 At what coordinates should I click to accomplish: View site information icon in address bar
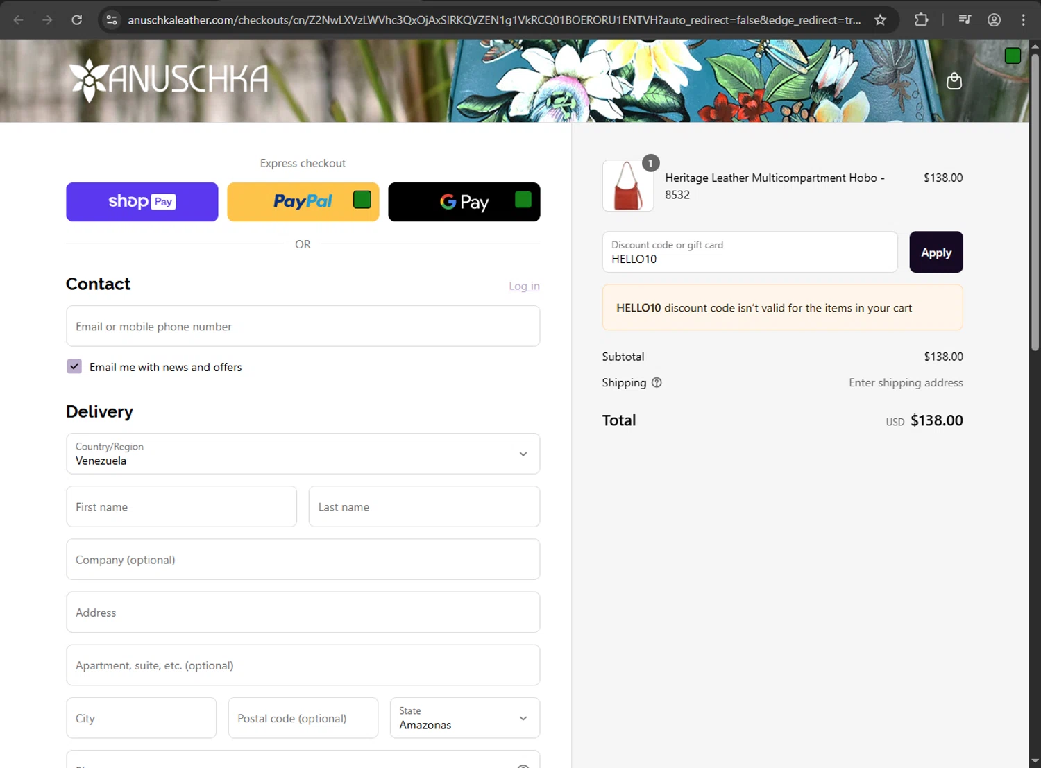[112, 19]
